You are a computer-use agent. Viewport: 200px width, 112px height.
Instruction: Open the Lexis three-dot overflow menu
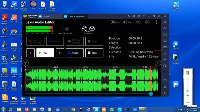tap(156, 22)
